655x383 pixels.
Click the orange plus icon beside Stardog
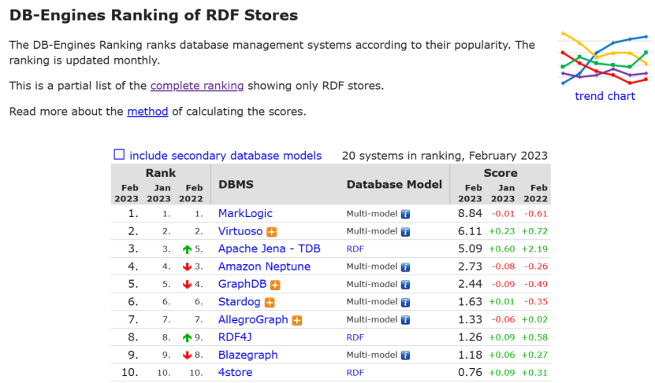click(x=270, y=303)
